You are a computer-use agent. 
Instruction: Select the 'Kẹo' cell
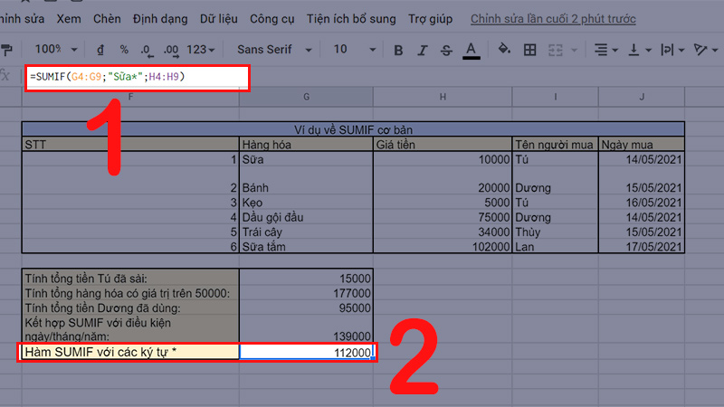tap(306, 203)
